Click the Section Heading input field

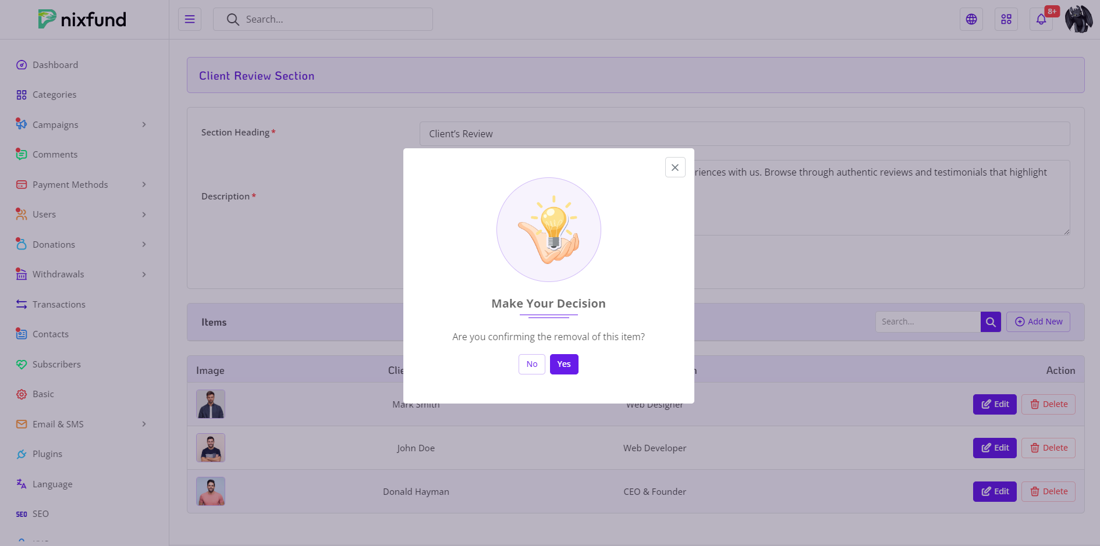pyautogui.click(x=744, y=134)
